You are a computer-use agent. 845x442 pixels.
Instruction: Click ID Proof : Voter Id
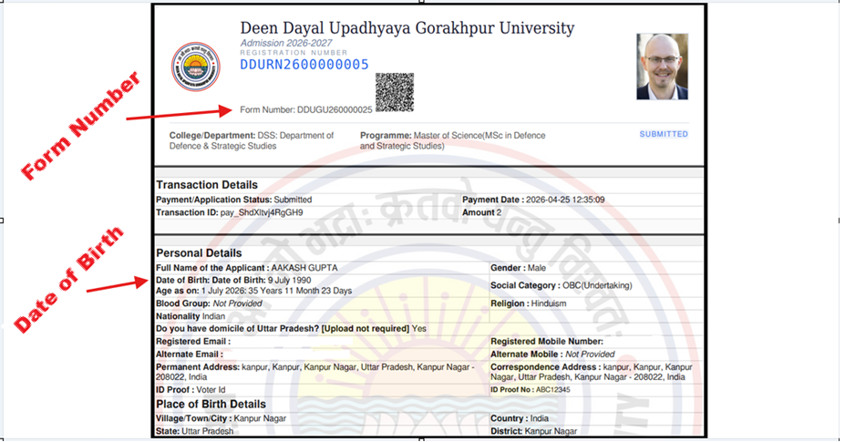(191, 390)
